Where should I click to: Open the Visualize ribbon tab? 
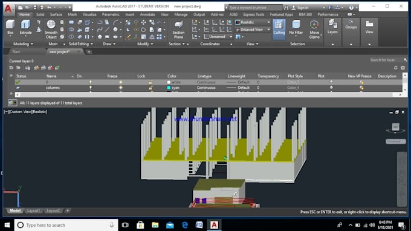point(89,15)
